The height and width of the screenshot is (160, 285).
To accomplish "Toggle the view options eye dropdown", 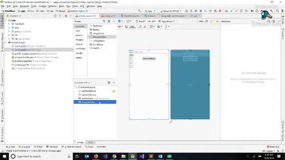I will [x=120, y=27].
